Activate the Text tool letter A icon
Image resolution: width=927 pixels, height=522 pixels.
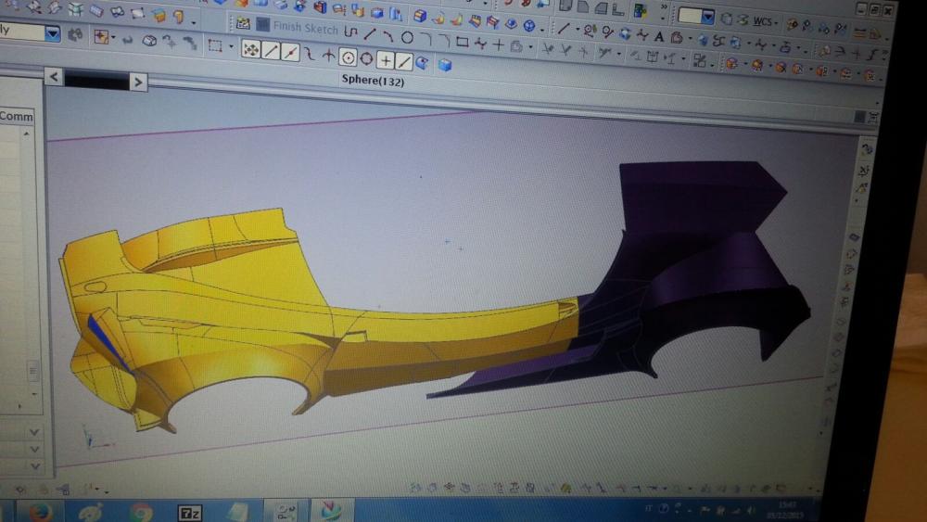point(659,37)
